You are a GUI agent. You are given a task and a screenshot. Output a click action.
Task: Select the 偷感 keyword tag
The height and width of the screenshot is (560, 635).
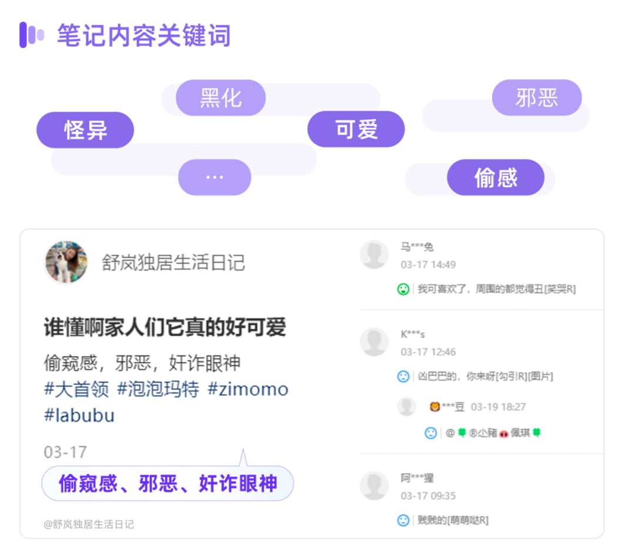point(495,177)
